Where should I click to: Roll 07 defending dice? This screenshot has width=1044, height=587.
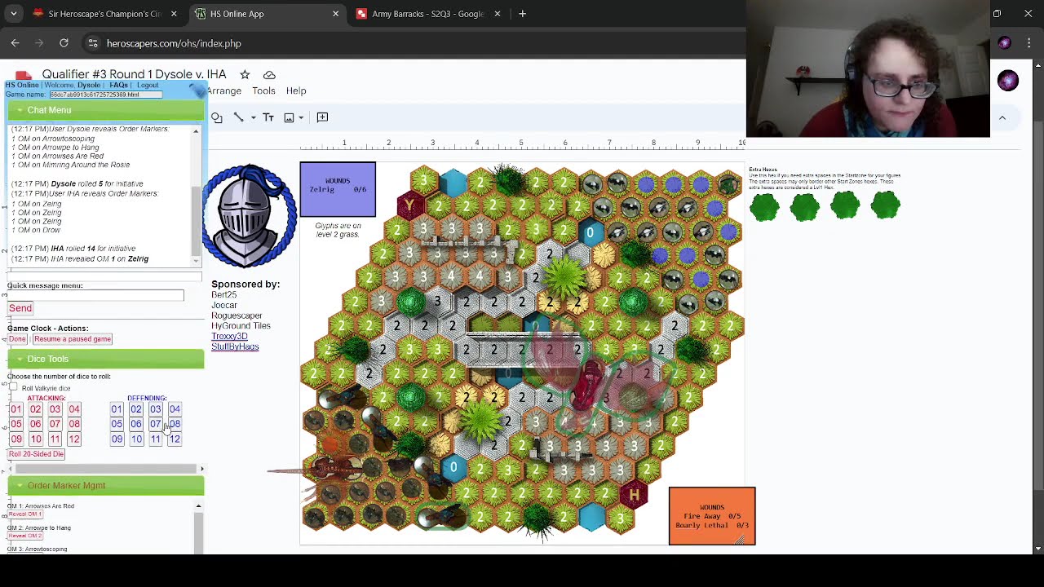point(155,424)
